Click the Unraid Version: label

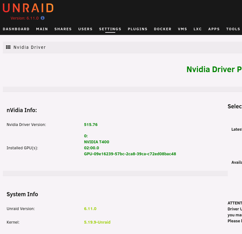click(x=21, y=209)
